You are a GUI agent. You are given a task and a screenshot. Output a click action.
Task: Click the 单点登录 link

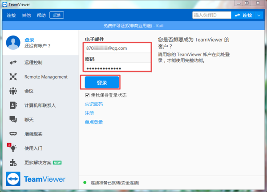93,122
